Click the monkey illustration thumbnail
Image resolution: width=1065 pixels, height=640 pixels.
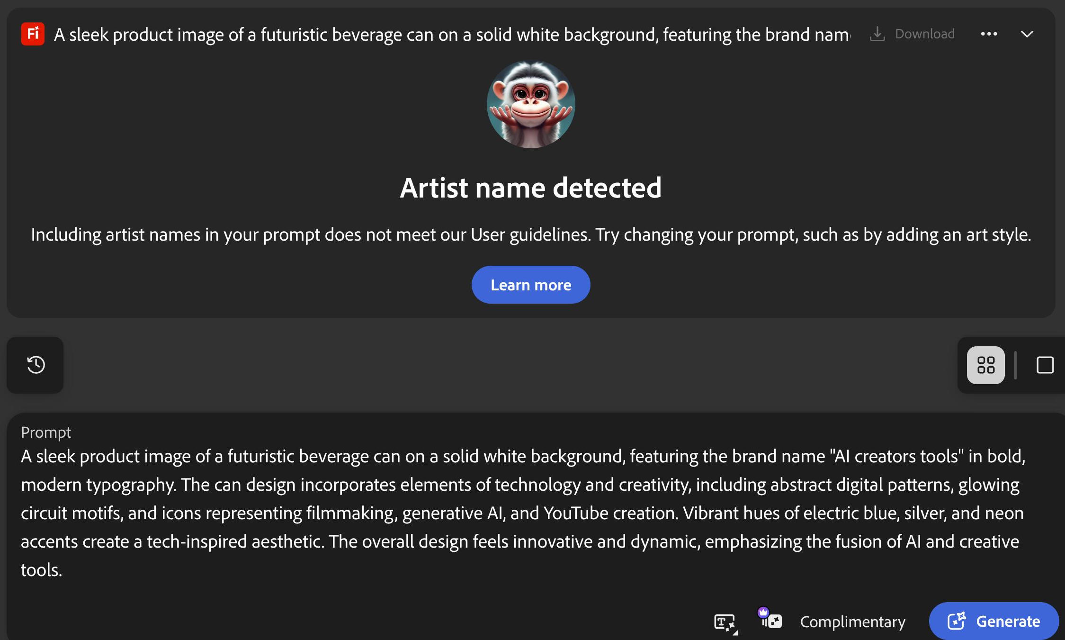pyautogui.click(x=531, y=104)
